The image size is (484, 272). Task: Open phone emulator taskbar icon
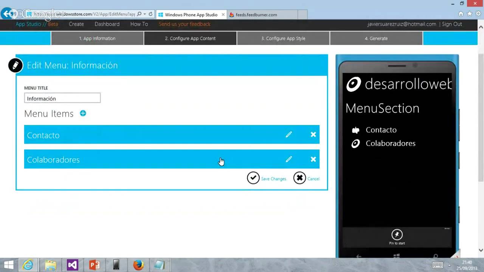(116, 265)
